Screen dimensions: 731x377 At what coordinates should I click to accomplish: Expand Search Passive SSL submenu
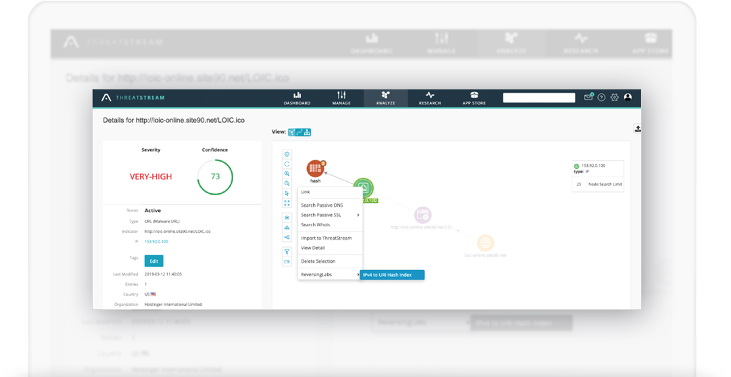(330, 215)
